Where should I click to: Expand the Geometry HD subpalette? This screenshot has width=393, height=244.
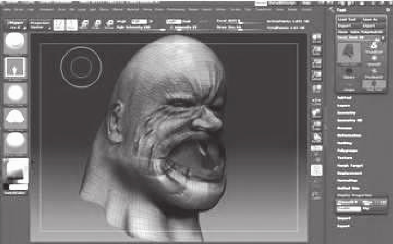[x=350, y=121]
